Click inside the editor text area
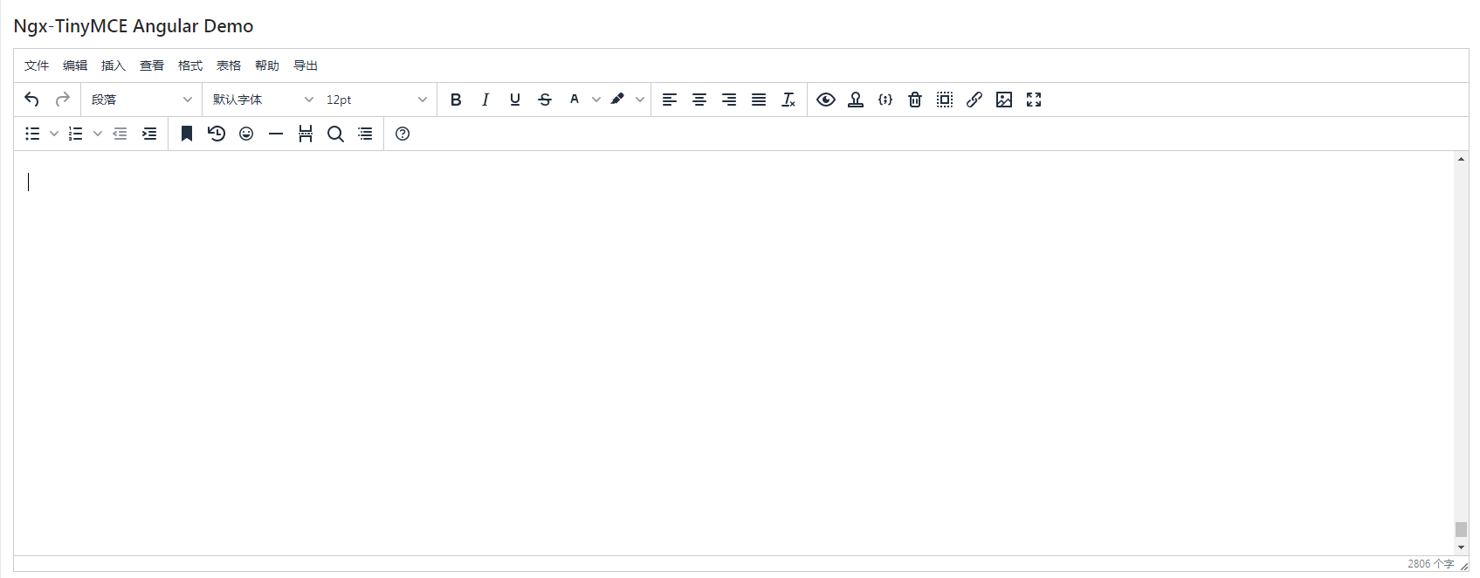Image resolution: width=1480 pixels, height=578 pixels. (x=733, y=353)
